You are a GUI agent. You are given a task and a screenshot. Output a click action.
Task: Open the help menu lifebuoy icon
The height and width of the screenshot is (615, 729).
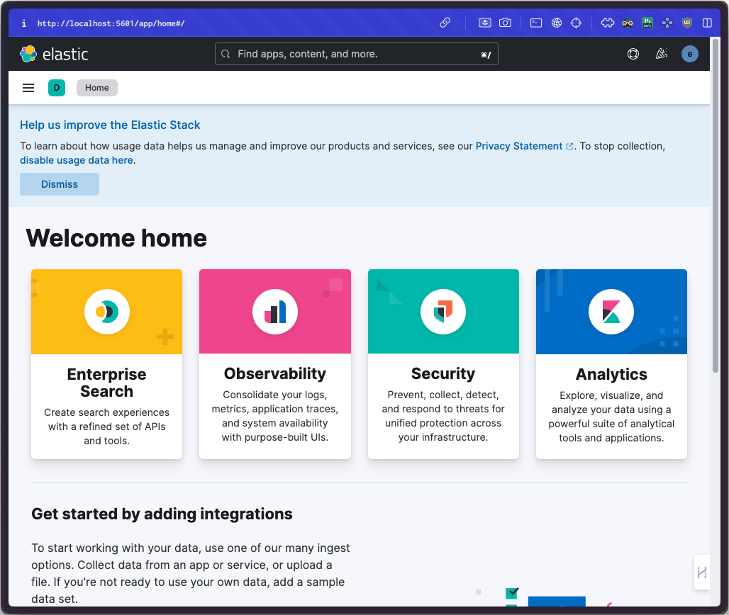pyautogui.click(x=633, y=54)
